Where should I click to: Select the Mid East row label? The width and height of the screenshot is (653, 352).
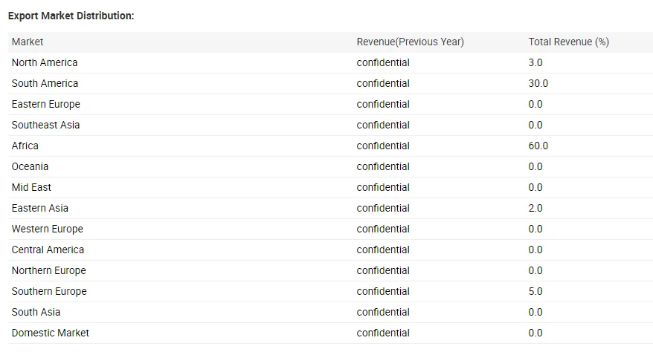(31, 187)
